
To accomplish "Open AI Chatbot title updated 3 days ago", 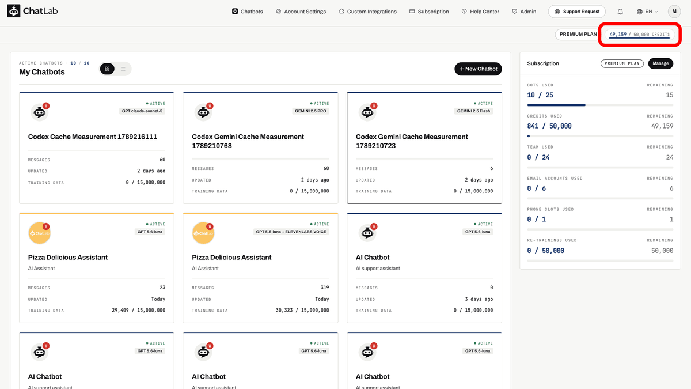I will point(373,257).
